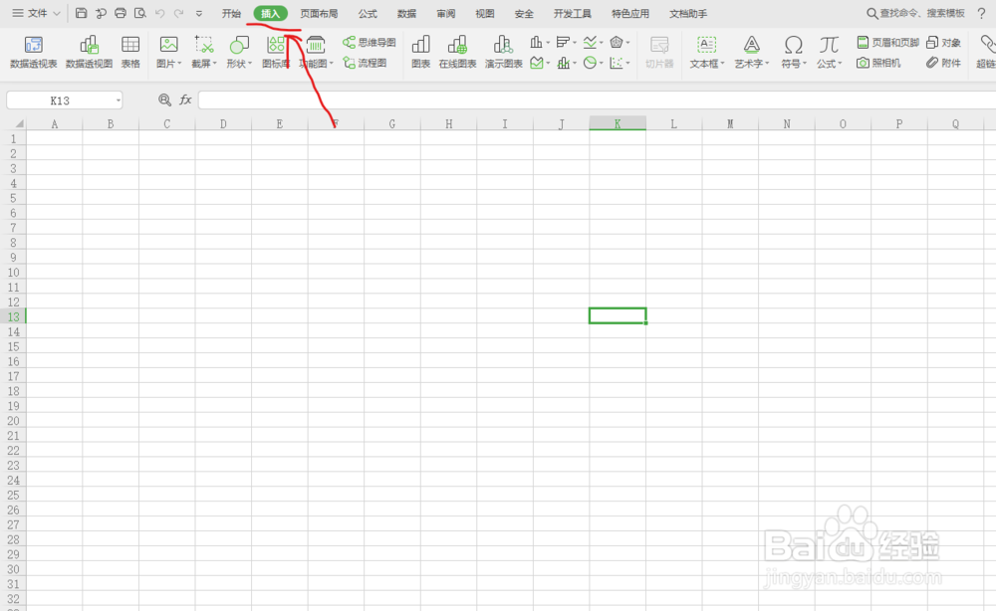Select the active cell K13
The width and height of the screenshot is (996, 611).
pyautogui.click(x=618, y=316)
